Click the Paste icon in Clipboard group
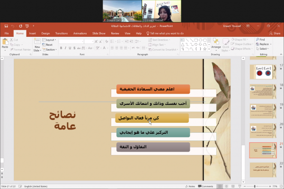The height and width of the screenshot is (189, 284). (x=5, y=43)
